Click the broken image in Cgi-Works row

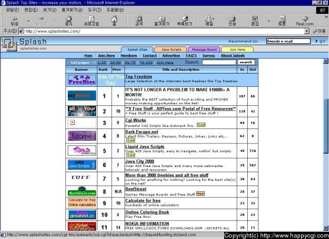(72, 122)
